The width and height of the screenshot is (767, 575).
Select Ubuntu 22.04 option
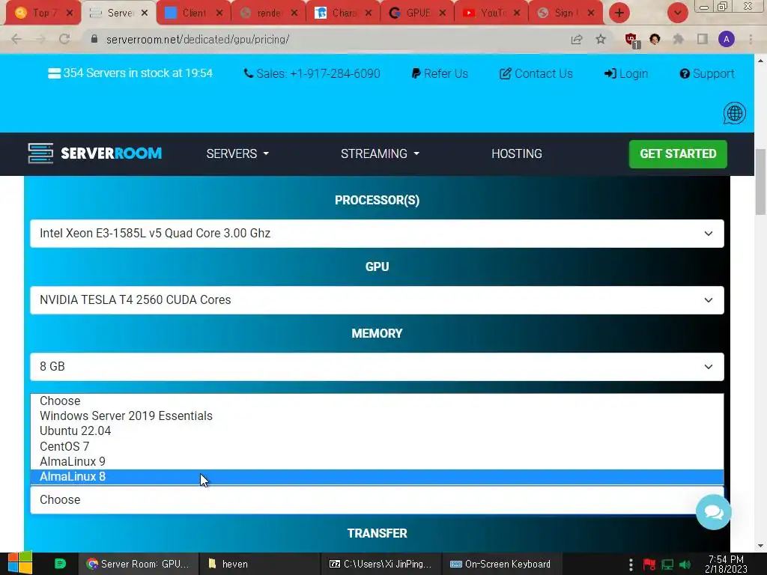point(377,431)
